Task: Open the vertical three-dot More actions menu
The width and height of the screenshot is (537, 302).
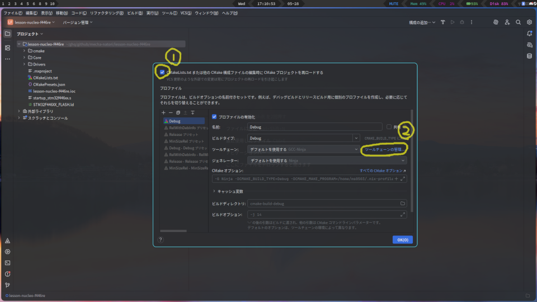Action: coord(472,22)
